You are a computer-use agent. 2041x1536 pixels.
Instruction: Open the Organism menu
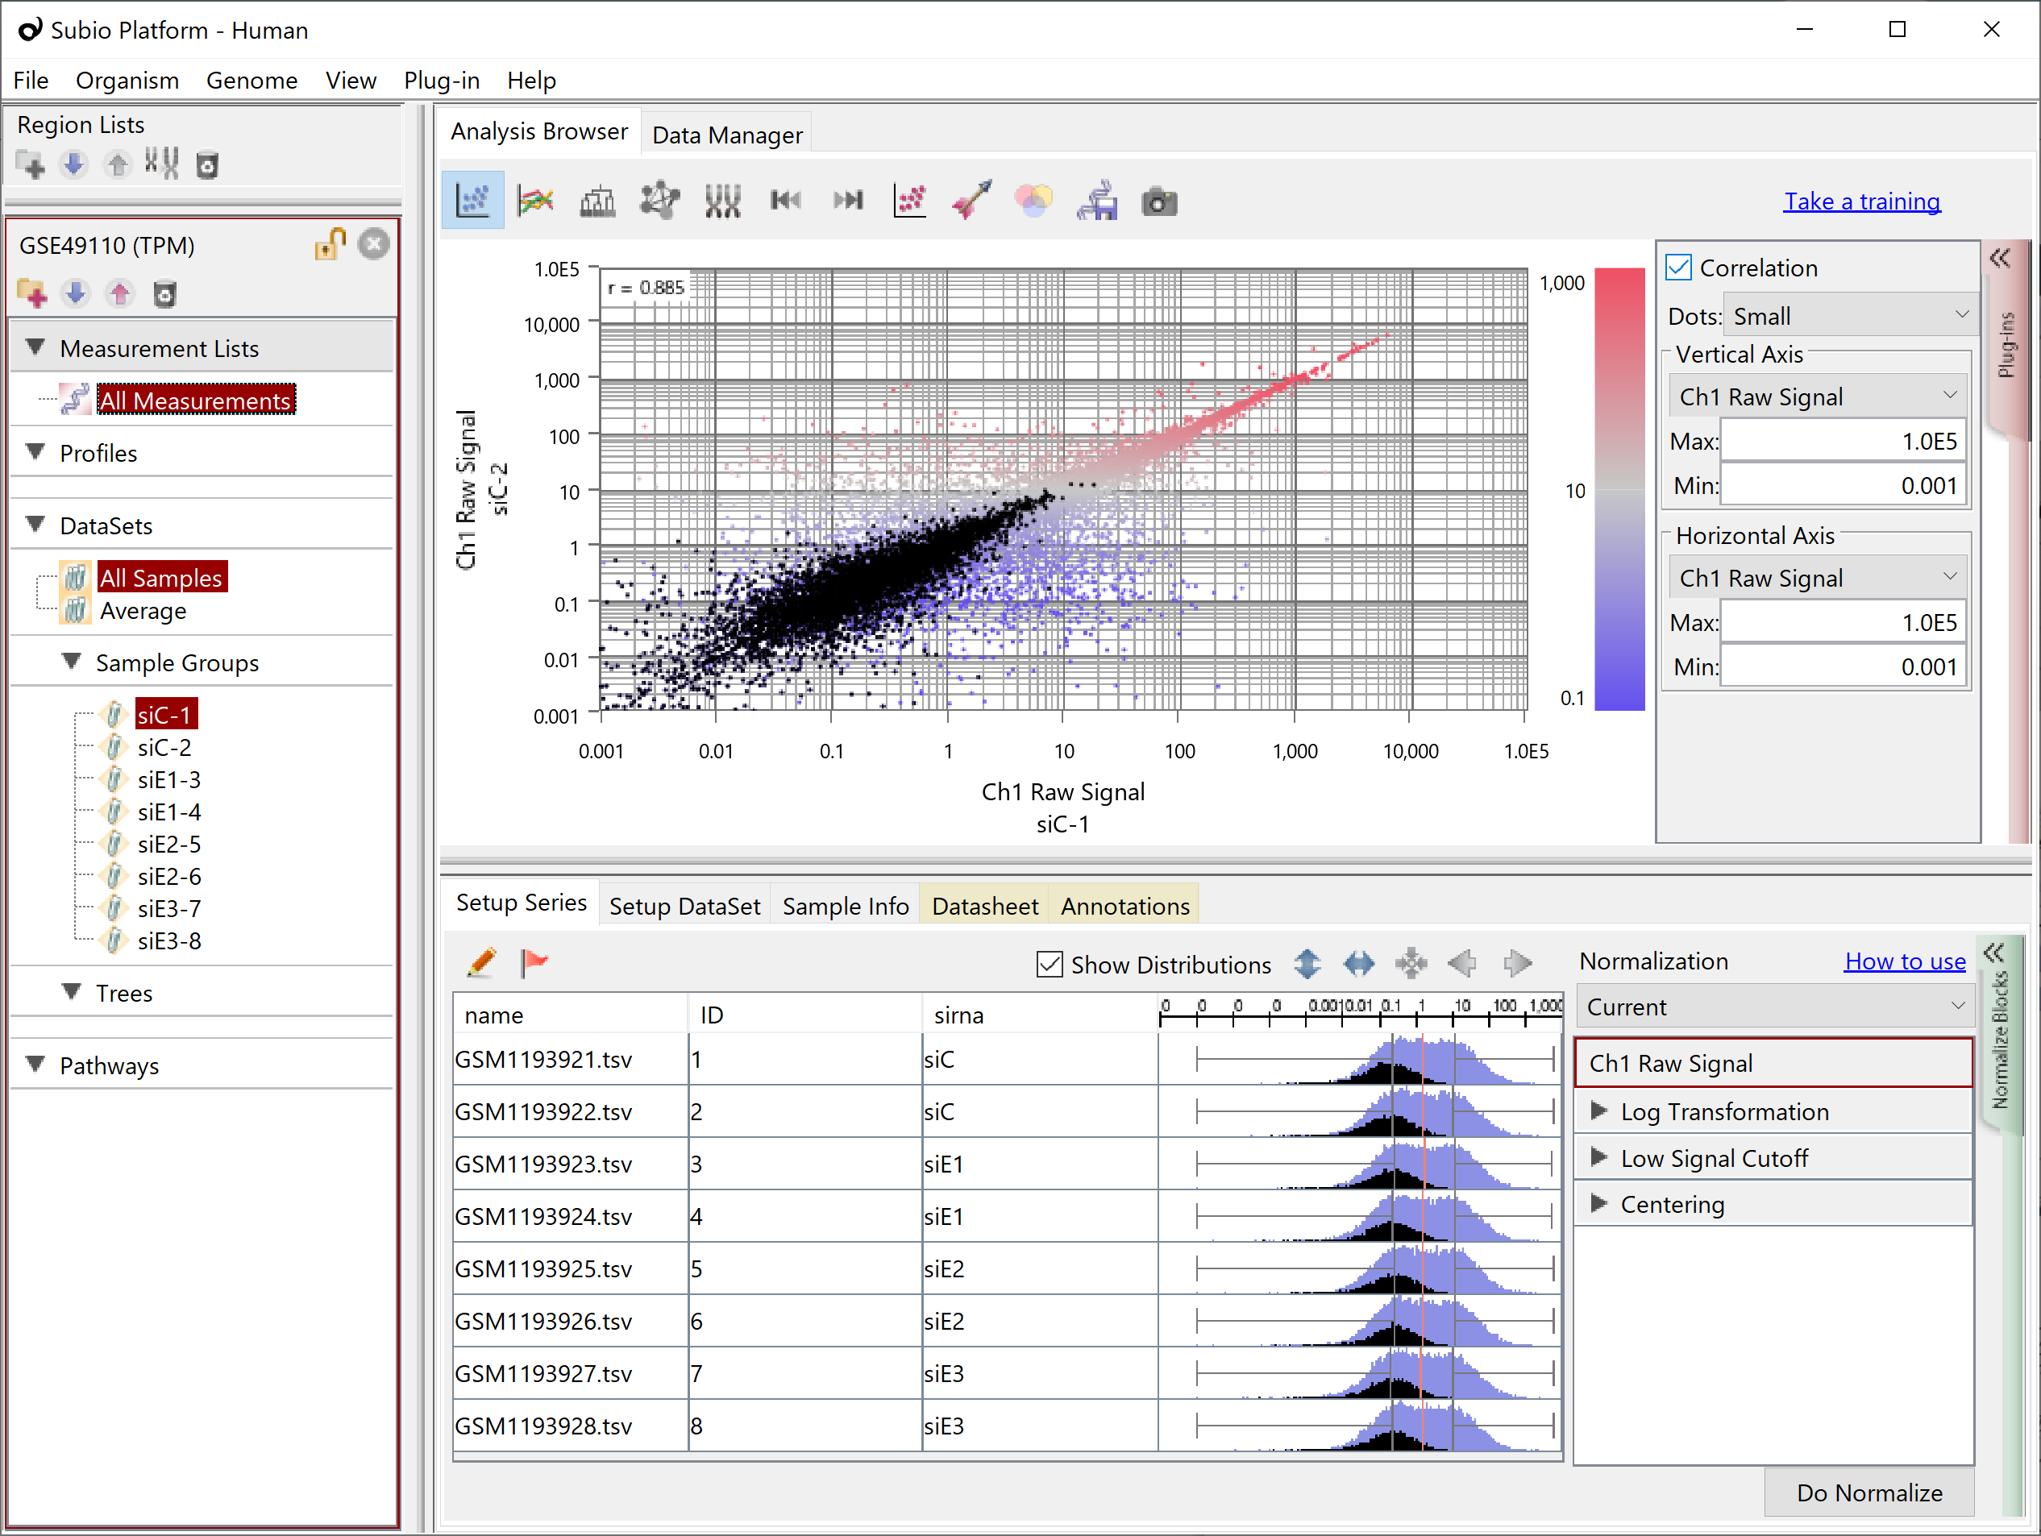tap(127, 81)
